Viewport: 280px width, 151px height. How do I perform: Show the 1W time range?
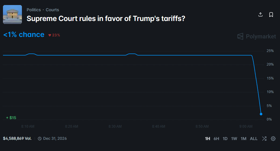pyautogui.click(x=234, y=139)
